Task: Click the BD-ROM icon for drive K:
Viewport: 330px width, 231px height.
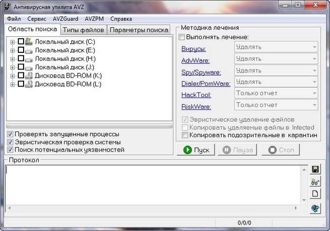Action: [x=29, y=75]
